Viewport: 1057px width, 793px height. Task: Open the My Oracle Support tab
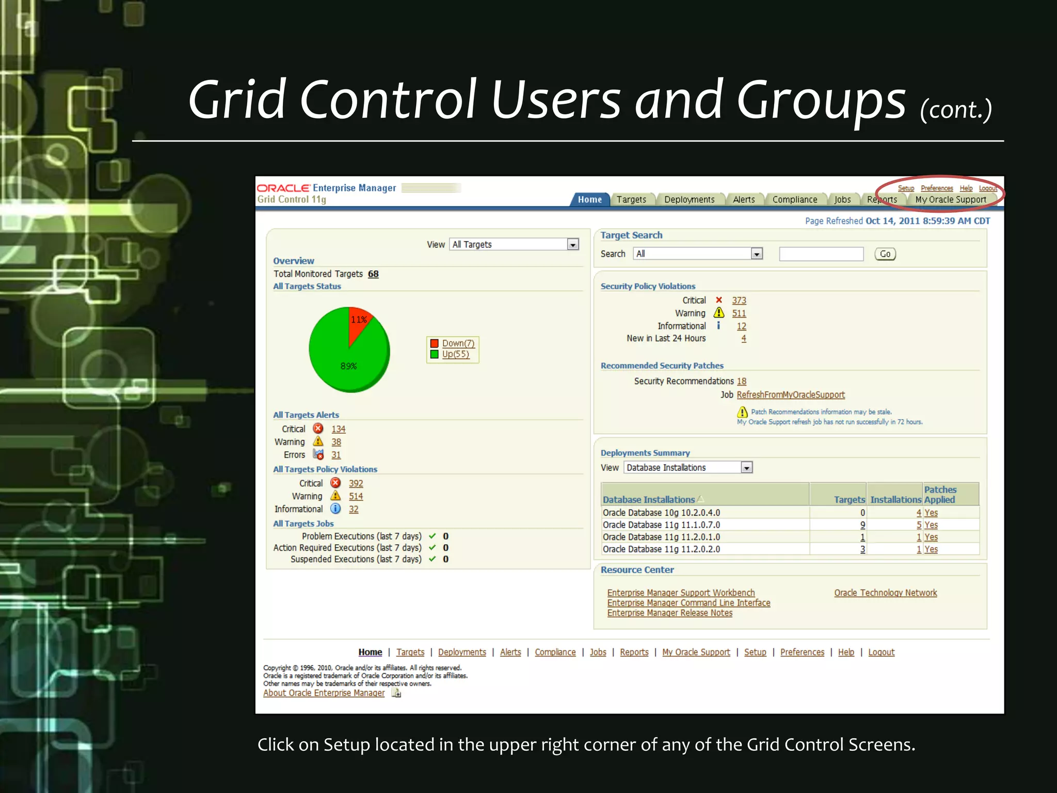coord(951,199)
